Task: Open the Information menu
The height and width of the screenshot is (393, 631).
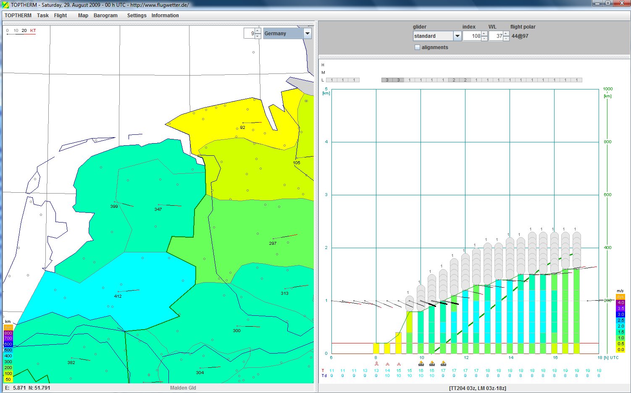Action: pyautogui.click(x=165, y=16)
